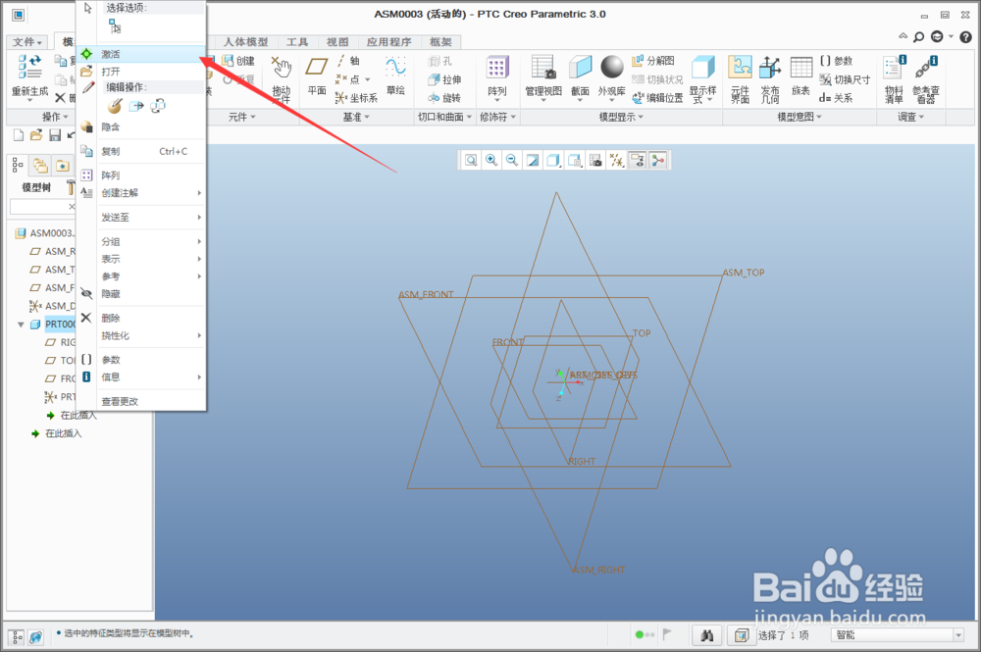Collapse the PRT000 tree node arrow

21,325
